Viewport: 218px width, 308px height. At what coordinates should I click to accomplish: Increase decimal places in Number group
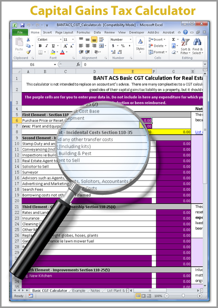pyautogui.click(x=113, y=52)
